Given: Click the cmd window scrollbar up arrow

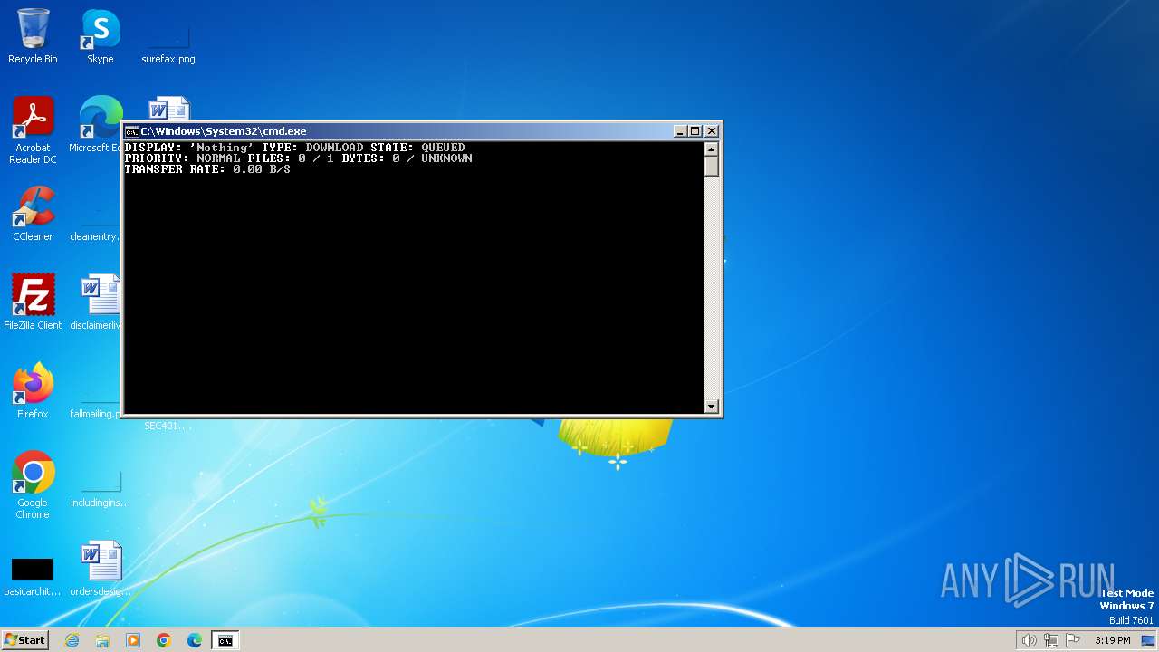Looking at the screenshot, I should click(711, 149).
